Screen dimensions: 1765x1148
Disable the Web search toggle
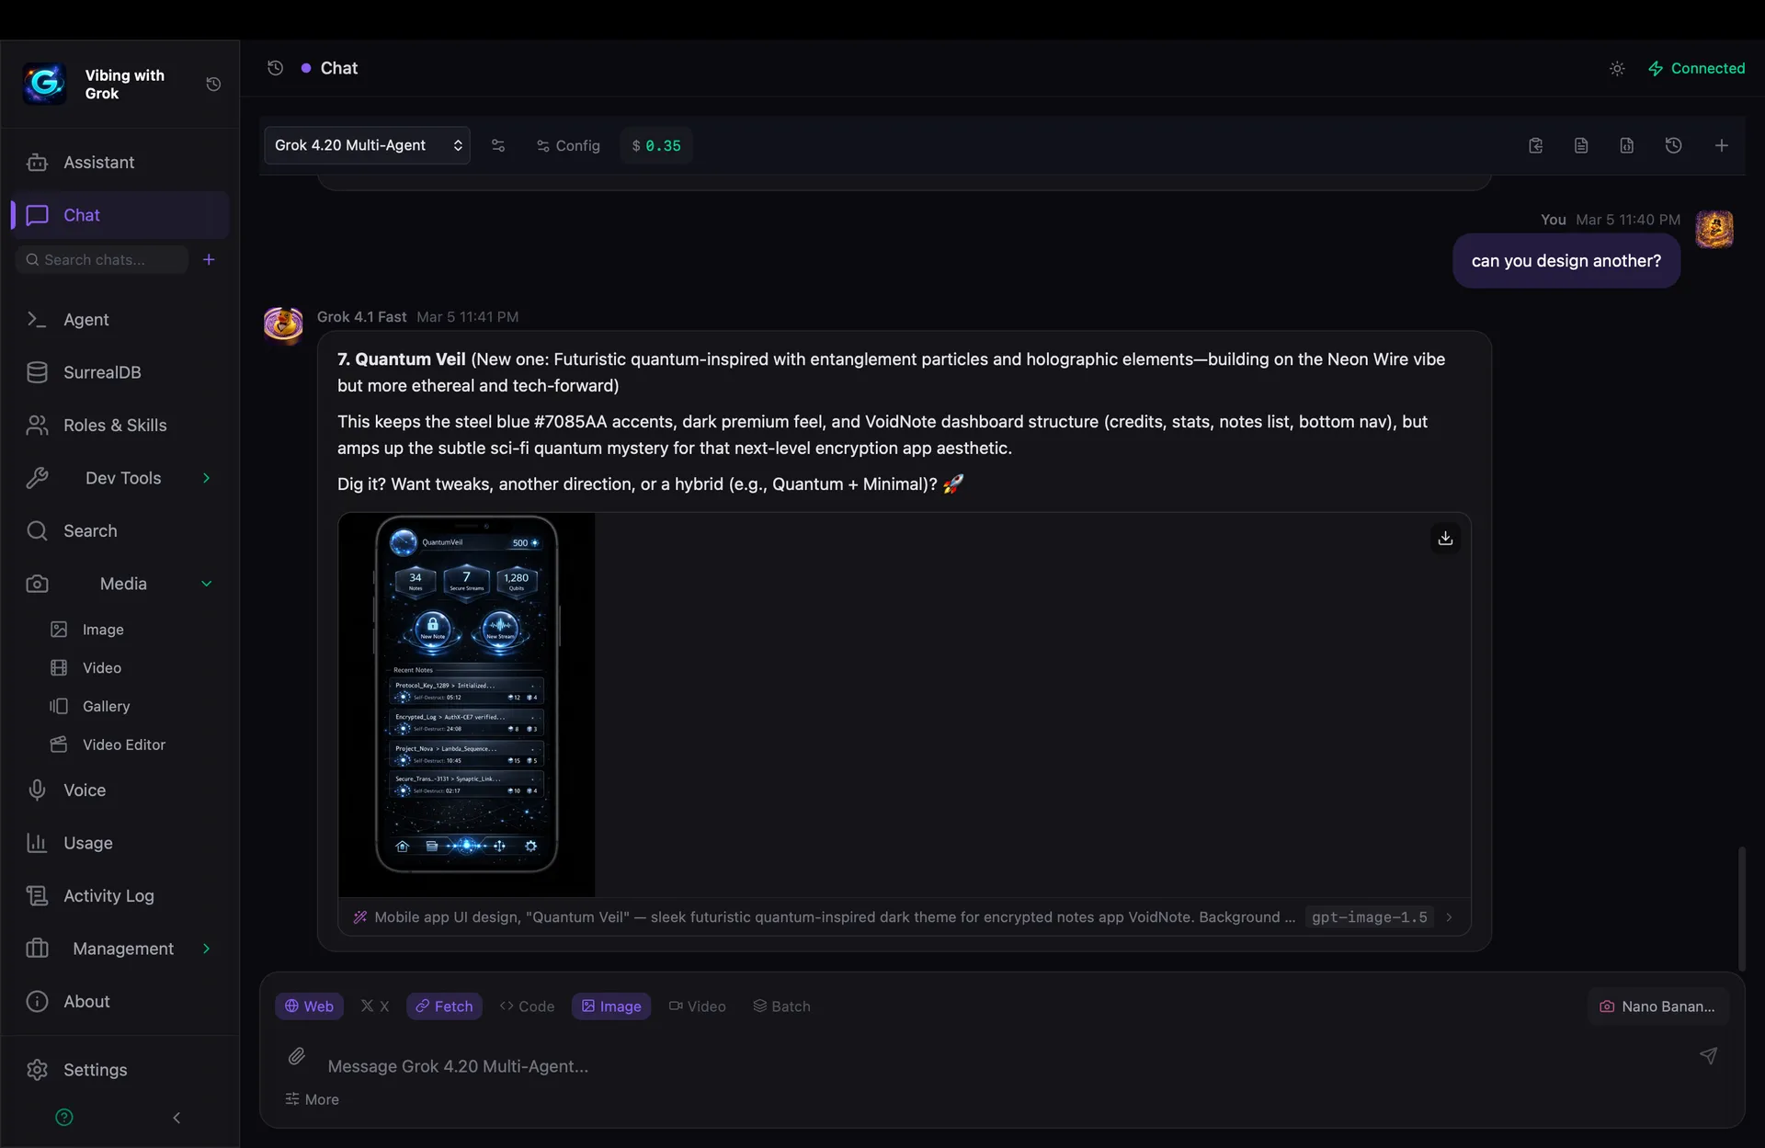coord(309,1006)
